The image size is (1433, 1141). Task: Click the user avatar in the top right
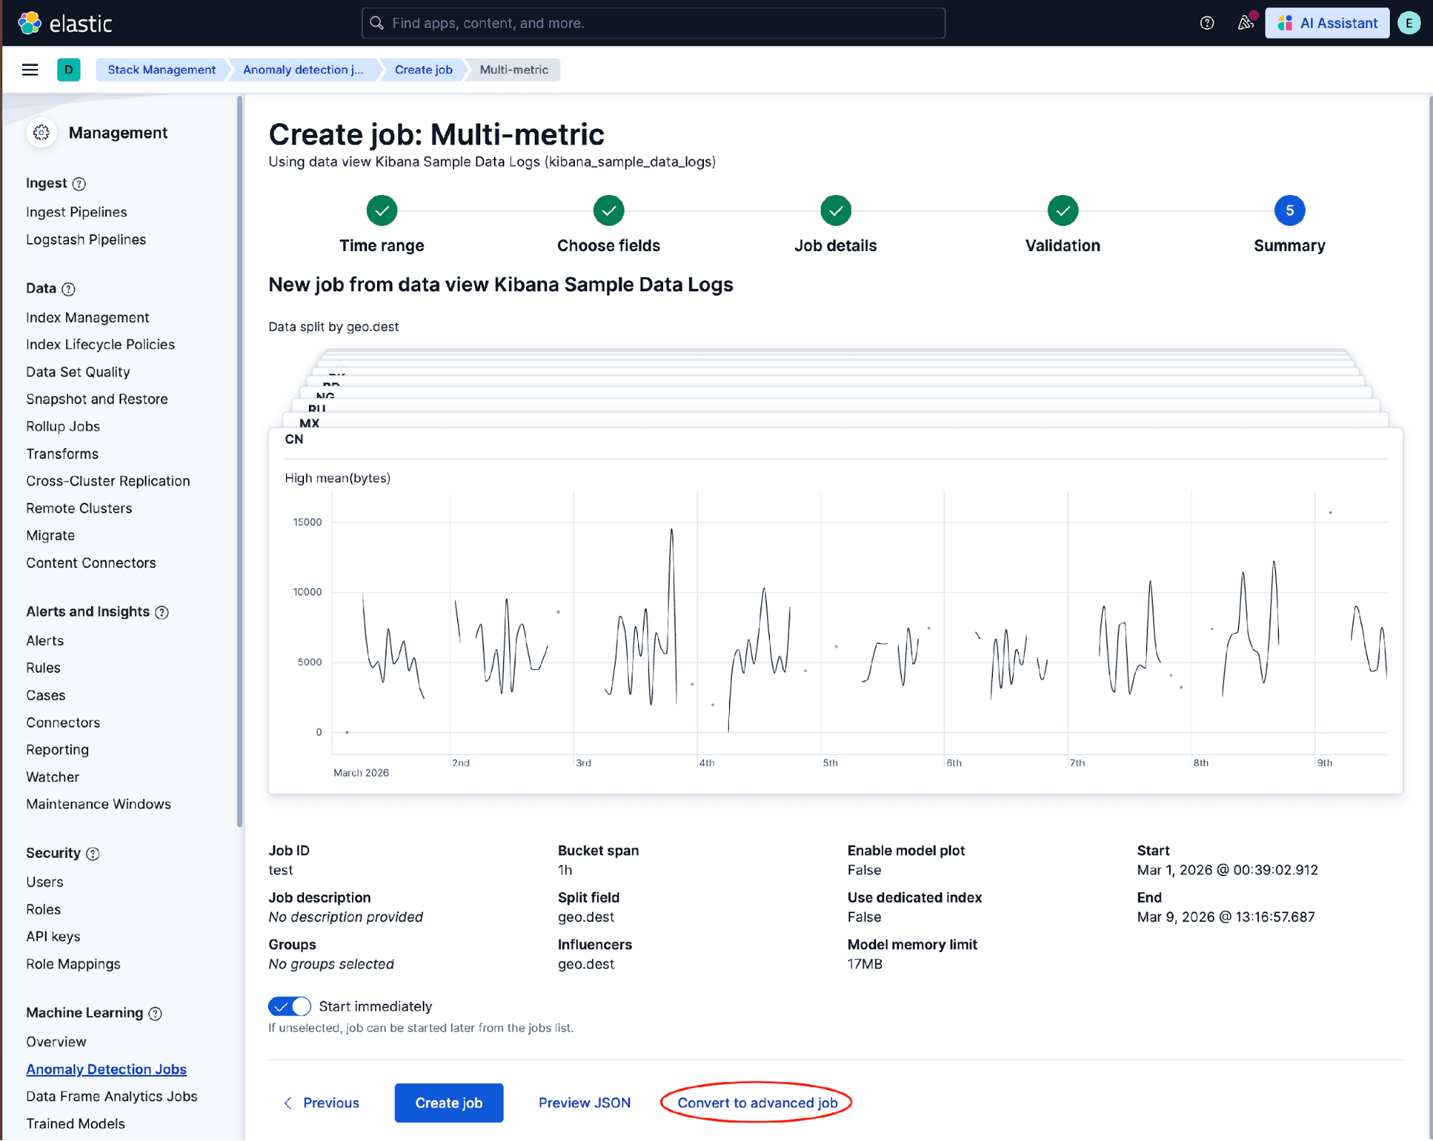(x=1409, y=22)
